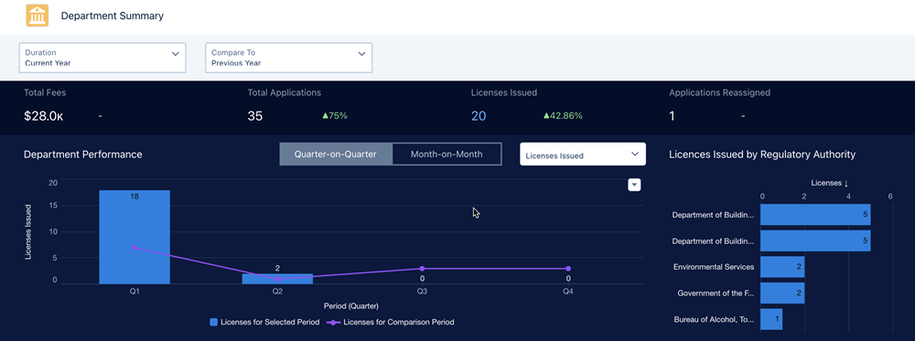Click the 75% increase indicator
The image size is (915, 341).
[x=335, y=115]
